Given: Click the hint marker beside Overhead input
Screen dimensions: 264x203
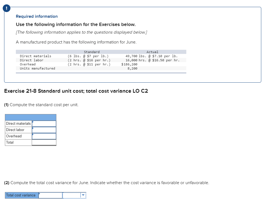Looking at the screenshot, I should pyautogui.click(x=33, y=134).
